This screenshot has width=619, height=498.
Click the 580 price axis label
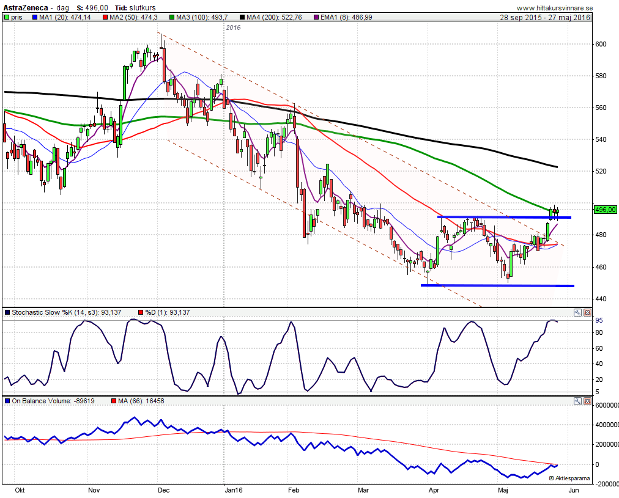tap(601, 76)
